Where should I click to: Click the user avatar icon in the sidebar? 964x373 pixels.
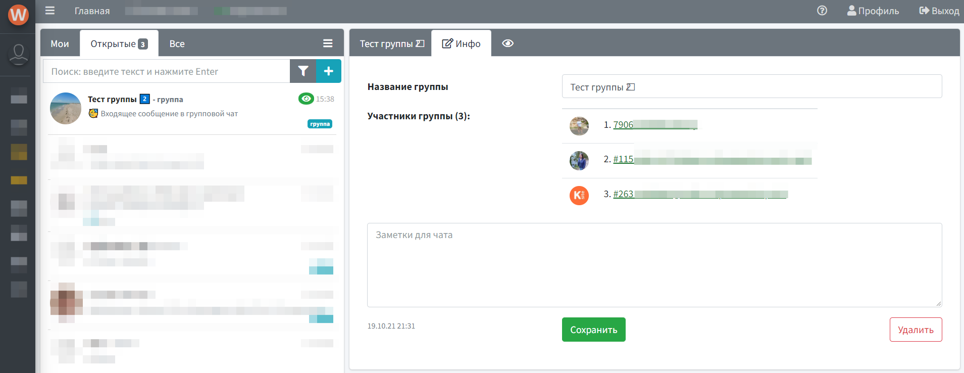[x=19, y=54]
